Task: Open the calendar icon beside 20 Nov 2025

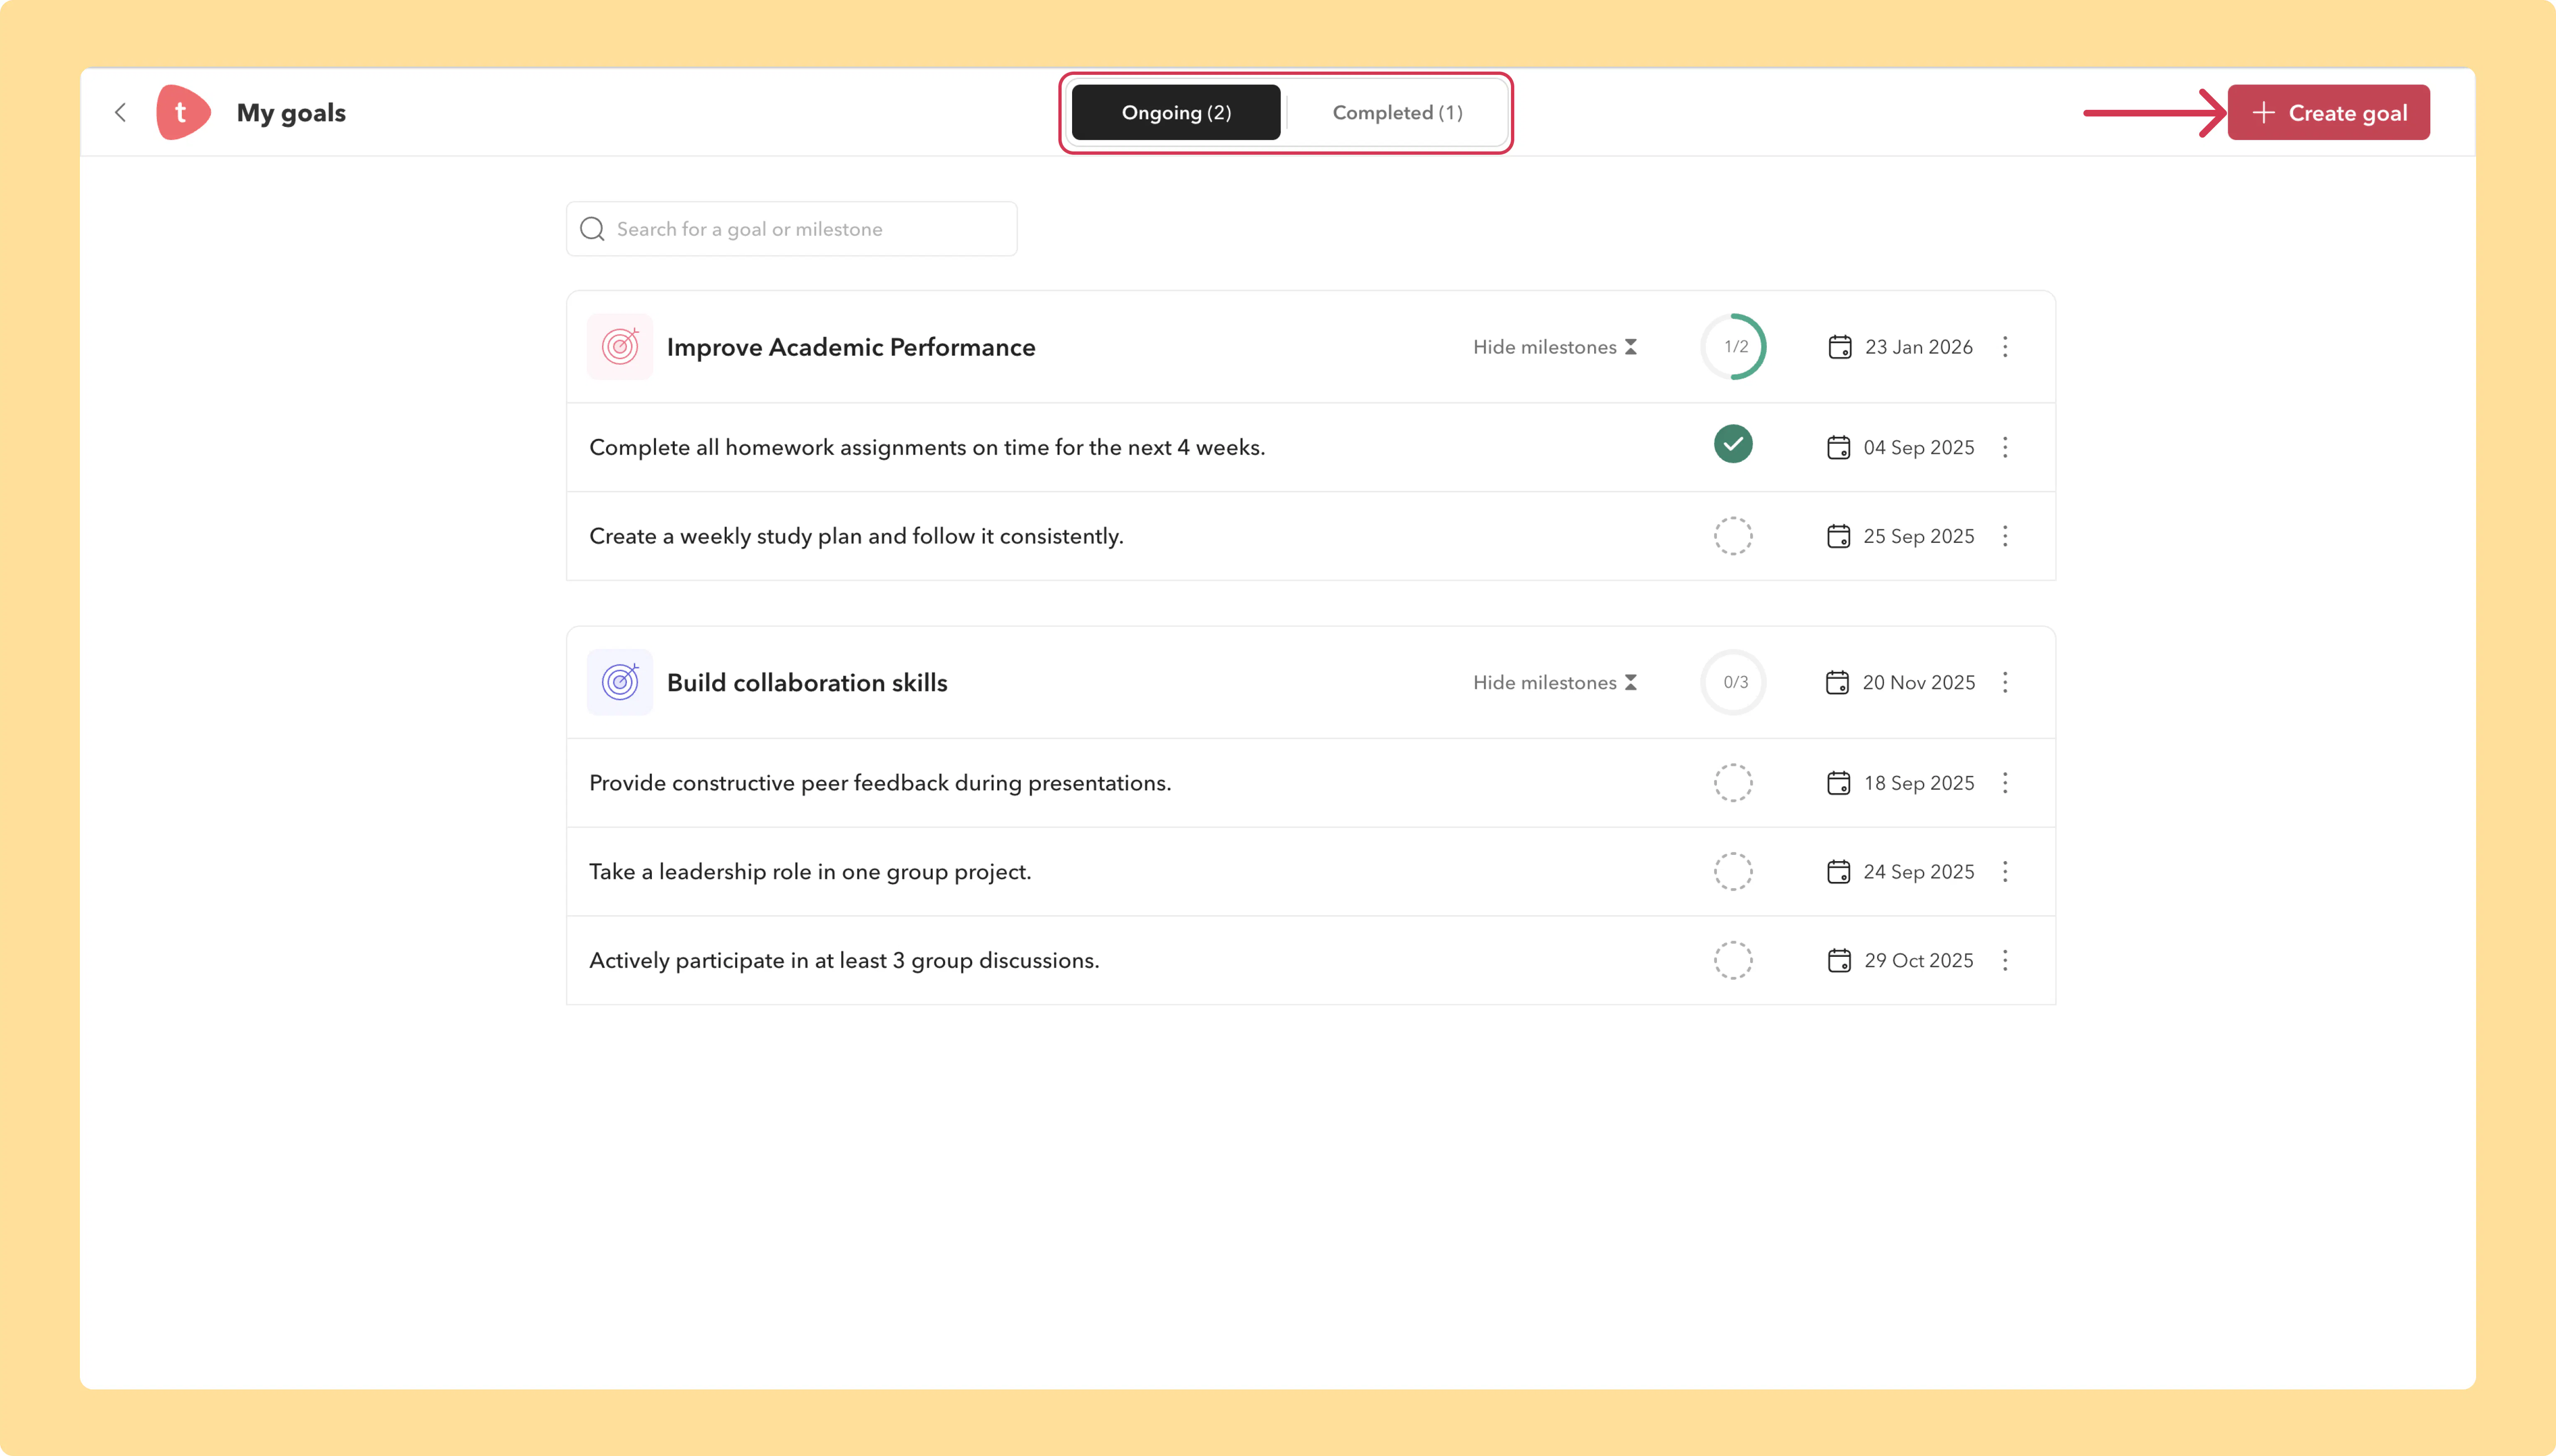Action: (x=1837, y=682)
